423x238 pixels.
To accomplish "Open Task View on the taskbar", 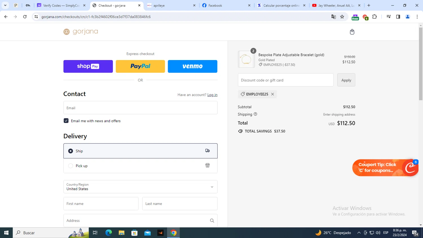I will pos(95,233).
